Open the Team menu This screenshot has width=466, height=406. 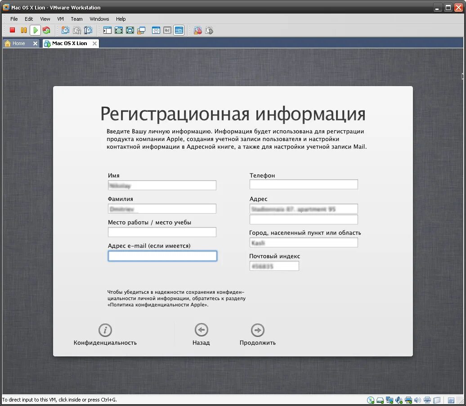tap(76, 19)
